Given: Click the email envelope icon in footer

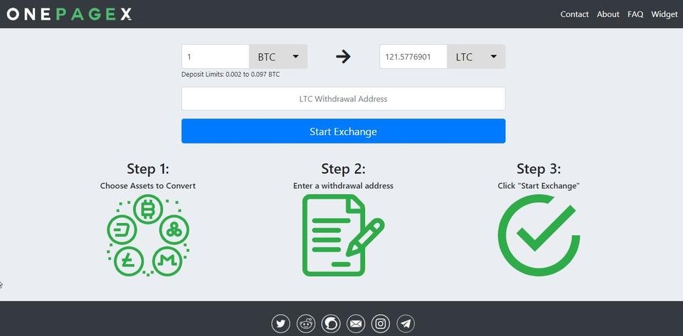Looking at the screenshot, I should [356, 324].
